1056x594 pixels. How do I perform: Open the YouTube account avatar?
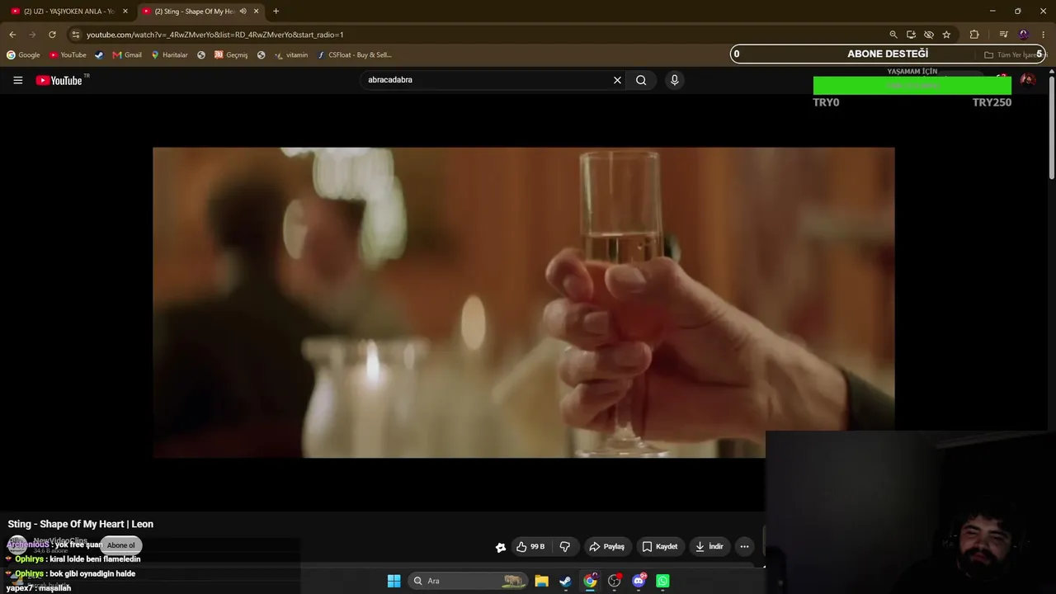coord(1027,80)
